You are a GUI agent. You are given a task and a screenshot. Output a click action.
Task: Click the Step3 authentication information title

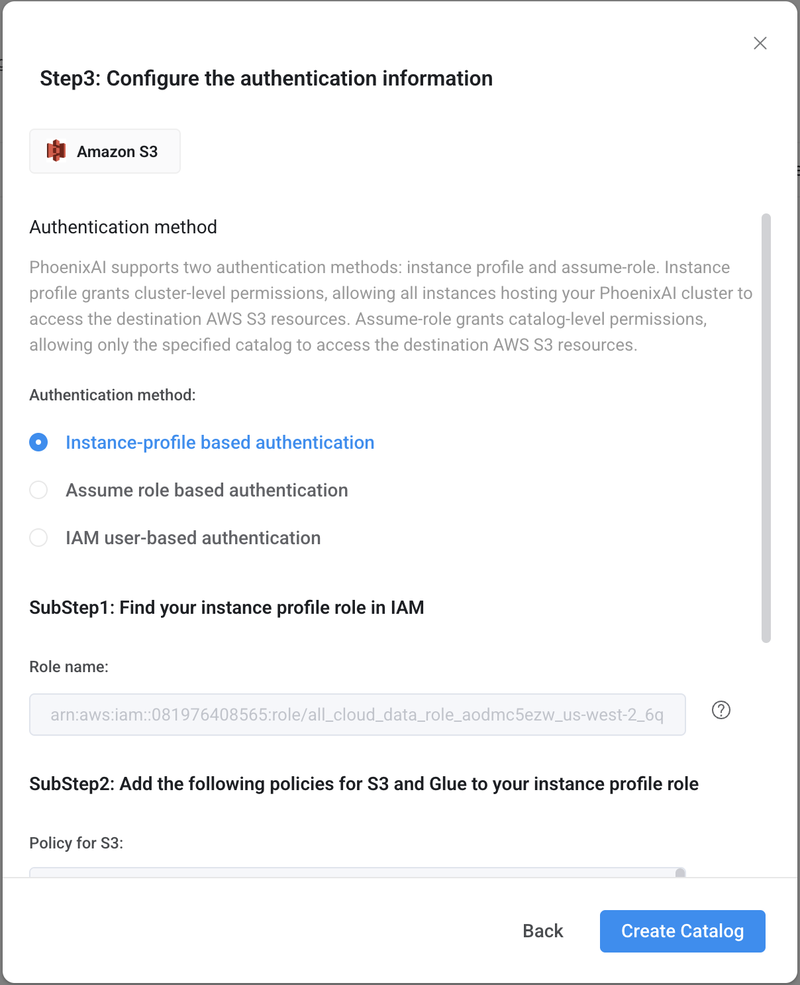tap(266, 78)
